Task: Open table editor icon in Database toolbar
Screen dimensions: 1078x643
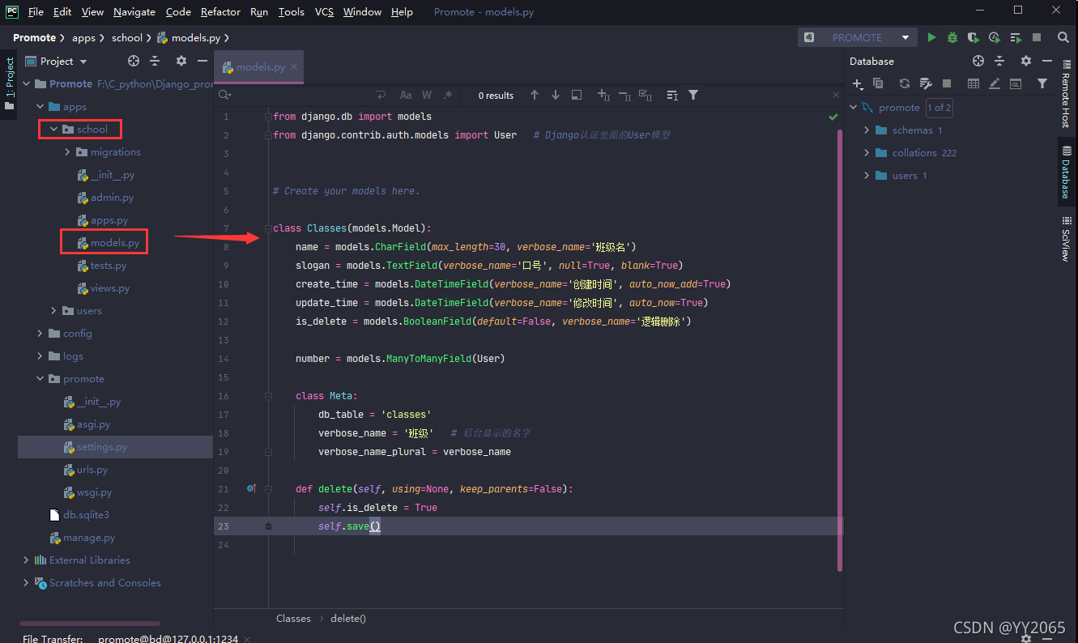Action: pos(974,83)
